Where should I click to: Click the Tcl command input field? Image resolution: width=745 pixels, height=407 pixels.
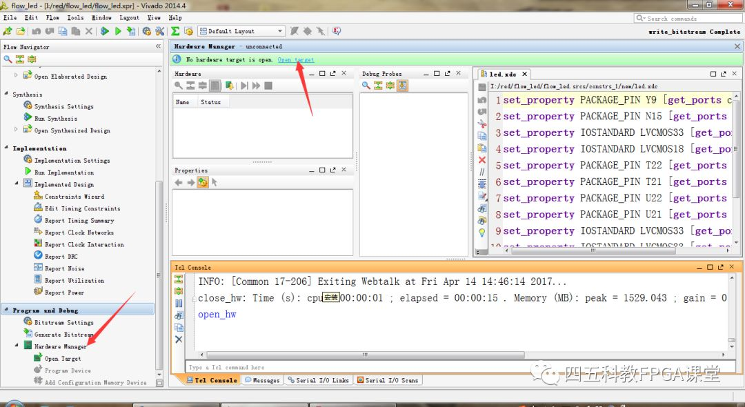[455, 368]
